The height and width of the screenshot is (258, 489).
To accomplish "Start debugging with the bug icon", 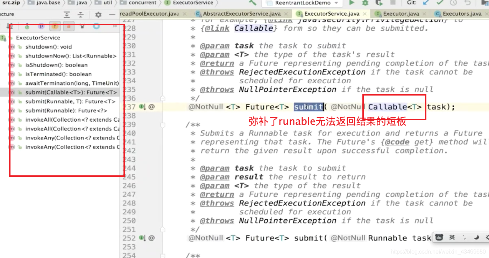I will (365, 2).
